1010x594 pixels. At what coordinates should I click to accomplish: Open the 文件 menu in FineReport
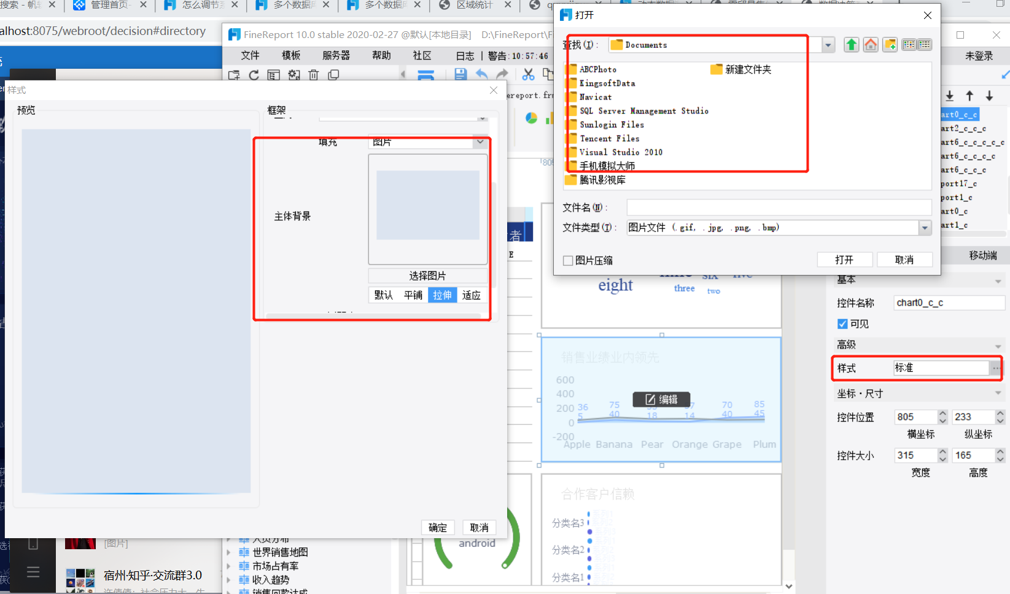(250, 55)
